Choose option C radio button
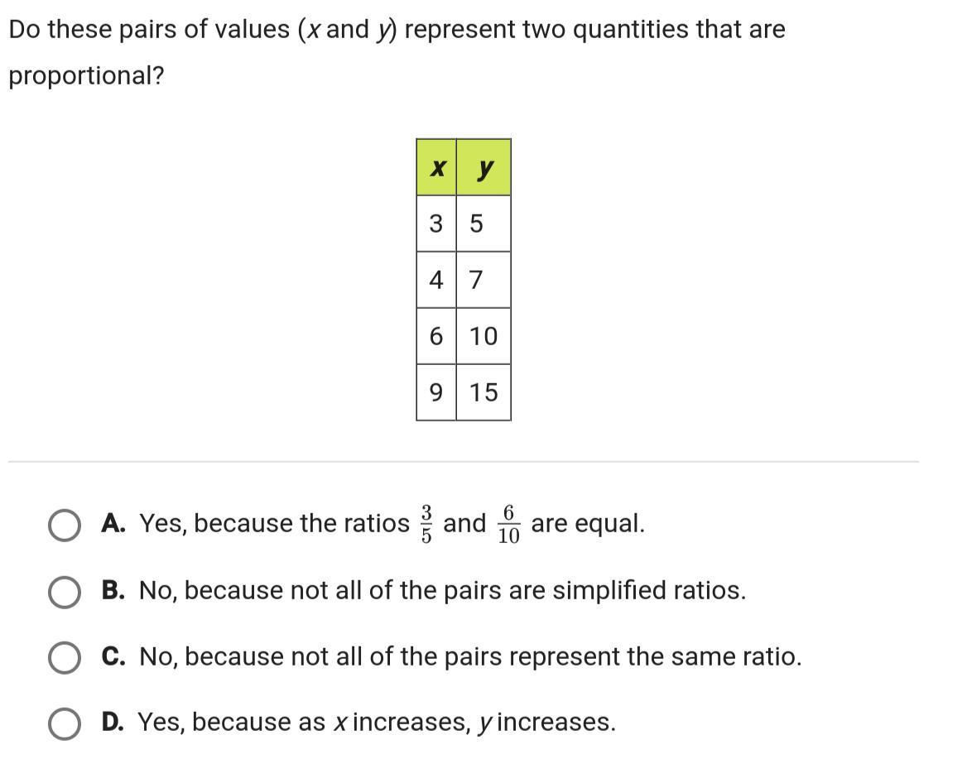The height and width of the screenshot is (783, 967). coord(64,657)
